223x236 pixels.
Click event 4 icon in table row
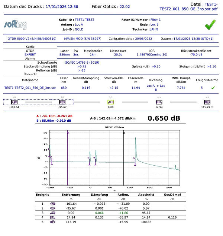click(x=53, y=217)
